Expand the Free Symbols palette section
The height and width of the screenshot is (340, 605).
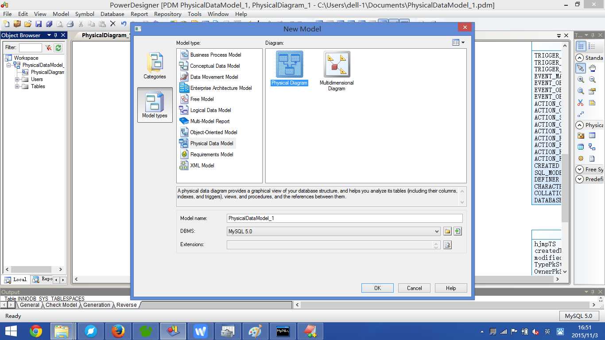pyautogui.click(x=579, y=169)
